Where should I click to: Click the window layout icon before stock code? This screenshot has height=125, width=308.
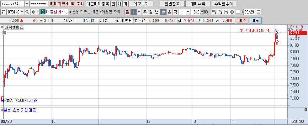click(x=3, y=12)
